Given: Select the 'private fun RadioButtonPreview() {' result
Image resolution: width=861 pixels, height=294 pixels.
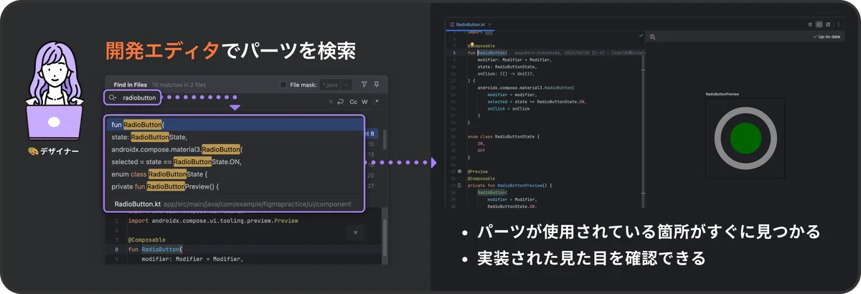Looking at the screenshot, I should (235, 186).
